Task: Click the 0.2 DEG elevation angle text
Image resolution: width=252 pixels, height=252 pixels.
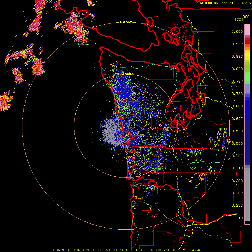Action: pyautogui.click(x=135, y=250)
